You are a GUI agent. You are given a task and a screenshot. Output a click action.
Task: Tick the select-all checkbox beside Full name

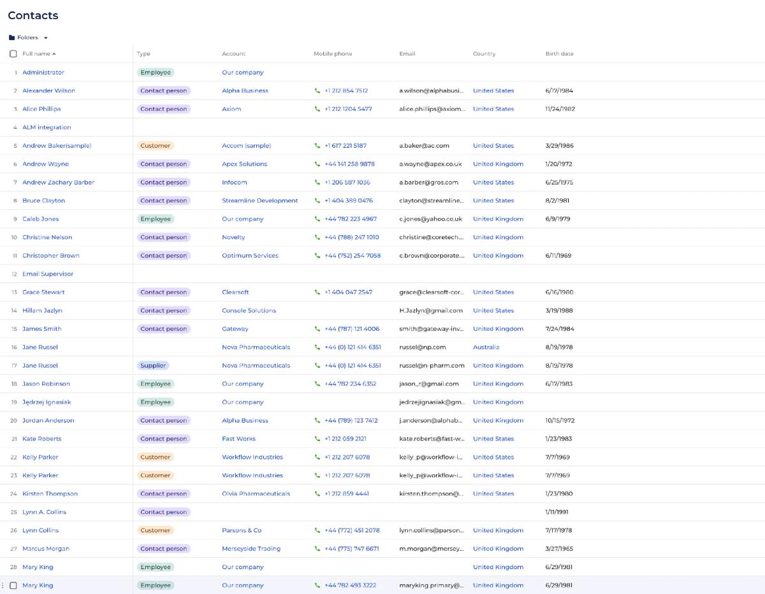point(13,54)
